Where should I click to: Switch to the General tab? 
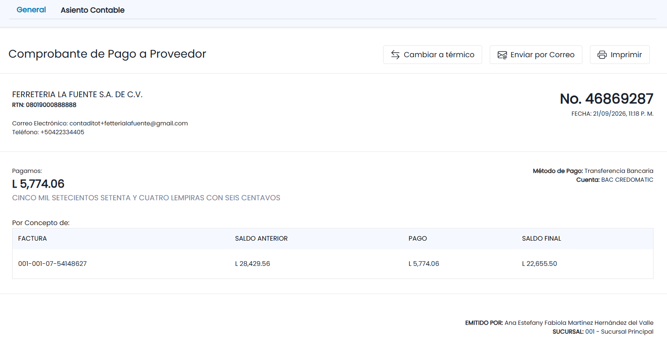31,10
